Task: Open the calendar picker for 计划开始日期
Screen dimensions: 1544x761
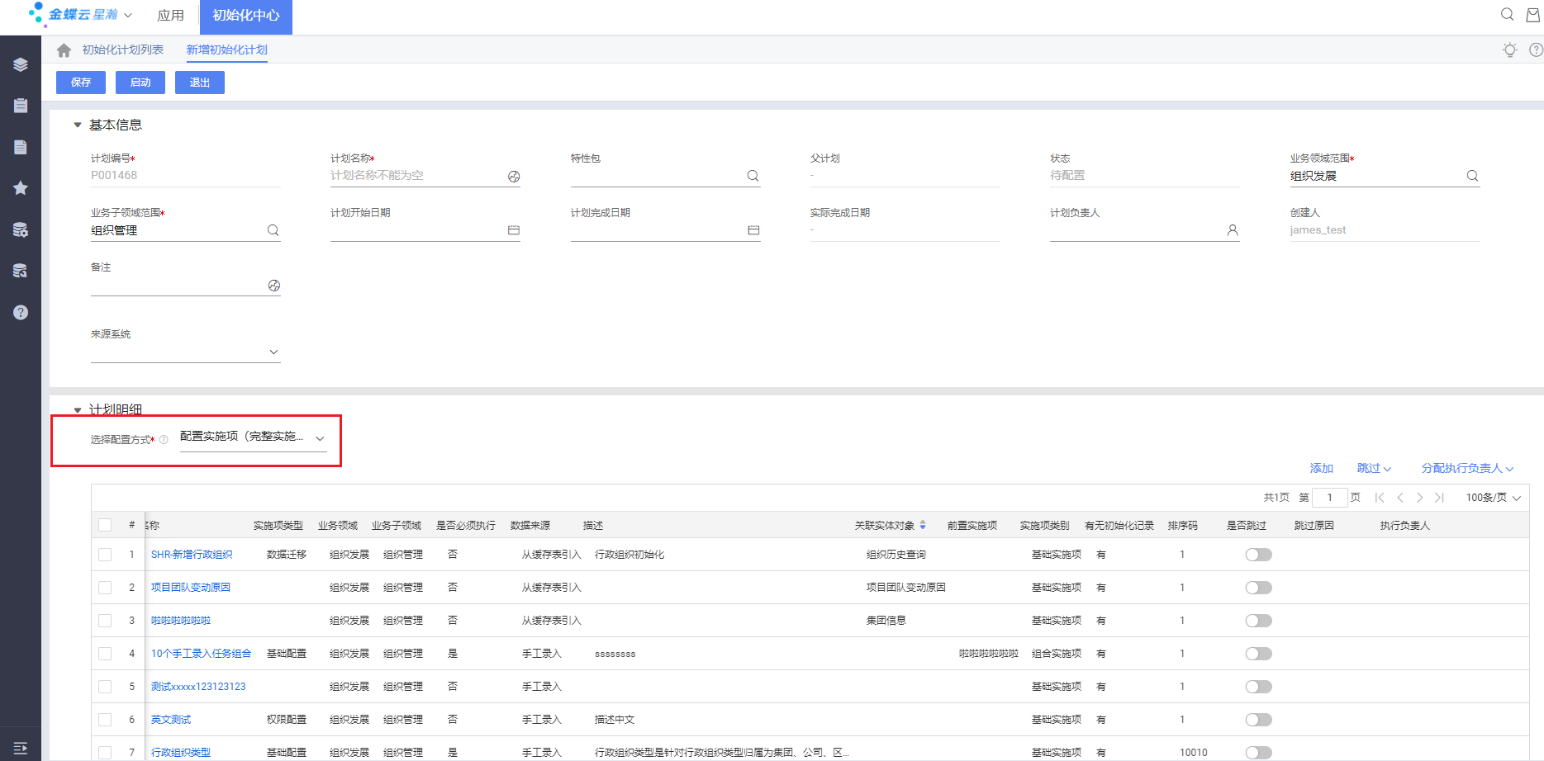Action: pyautogui.click(x=513, y=230)
